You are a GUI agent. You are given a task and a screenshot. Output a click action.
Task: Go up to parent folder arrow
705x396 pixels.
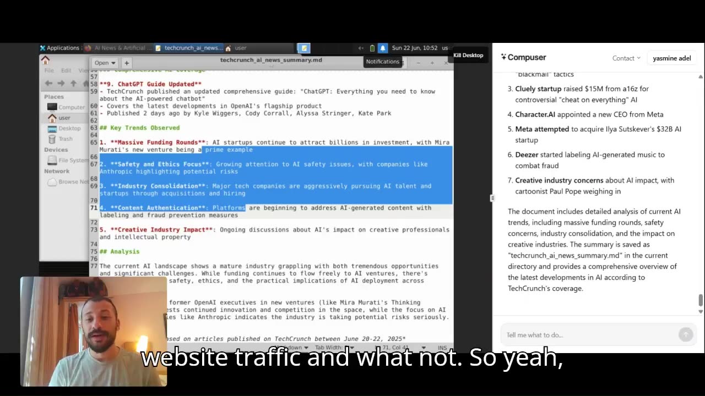[74, 84]
